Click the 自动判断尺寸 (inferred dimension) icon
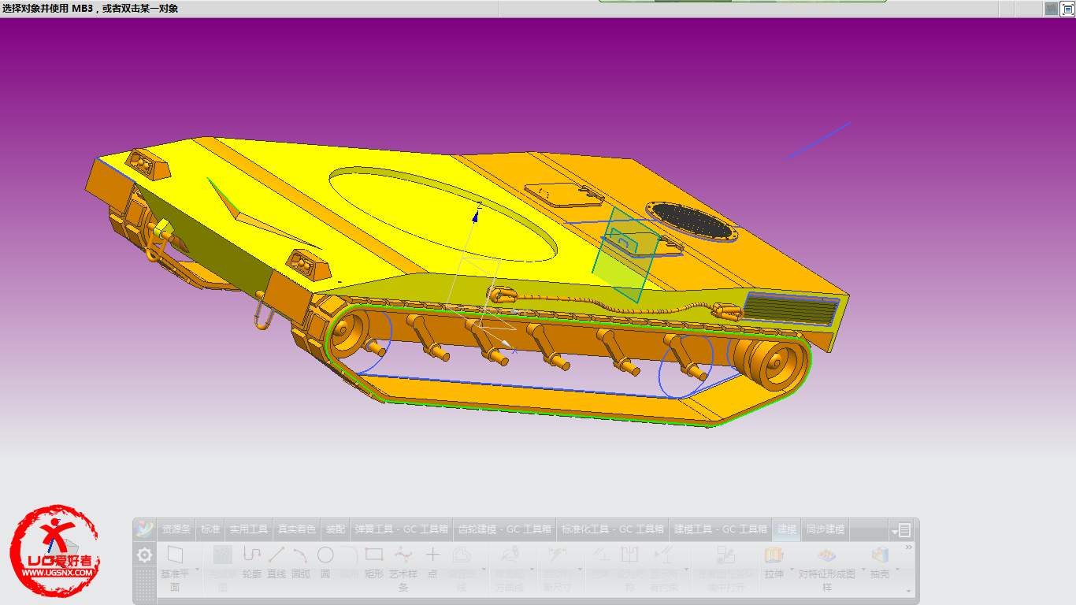1076x605 pixels. tap(558, 567)
